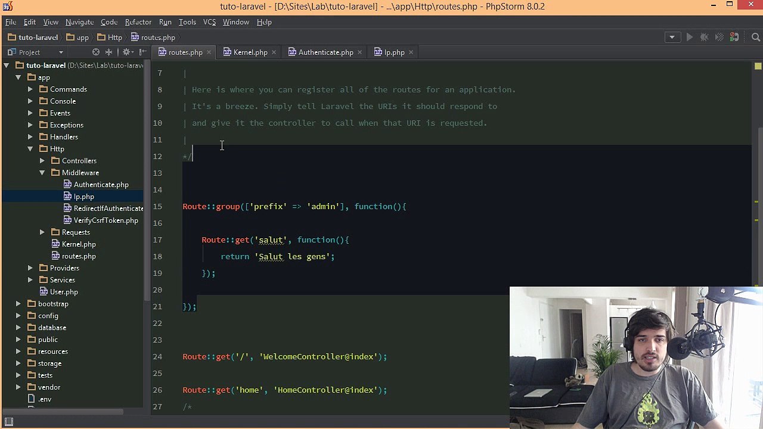Select the routes.php editor tab
This screenshot has width=763, height=429.
185,52
